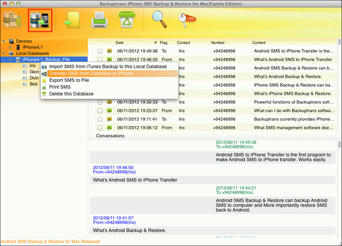Click the sent message icon on 19:49:38 row
The image size is (342, 246).
tap(109, 51)
